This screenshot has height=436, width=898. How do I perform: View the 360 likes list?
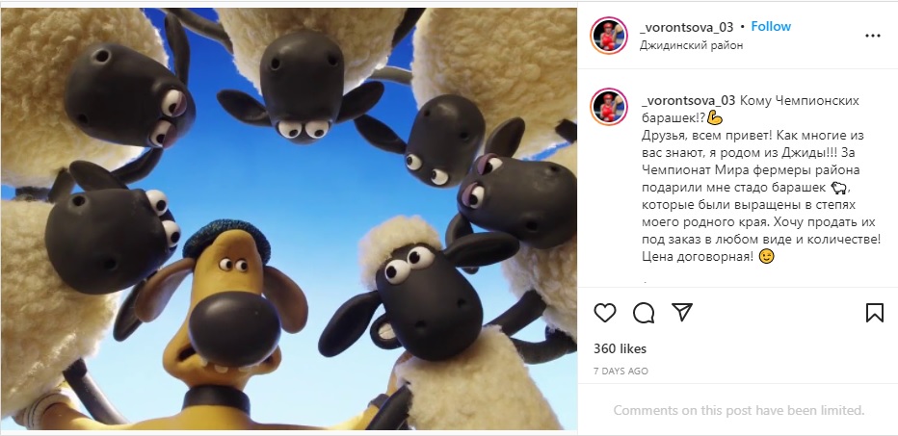point(620,348)
